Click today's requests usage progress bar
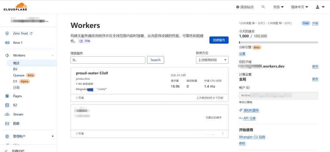Image resolution: width=330 pixels, height=152 pixels. [x=278, y=42]
